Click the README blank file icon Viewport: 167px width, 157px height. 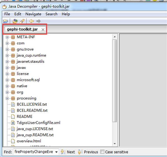pyautogui.click(x=13, y=117)
